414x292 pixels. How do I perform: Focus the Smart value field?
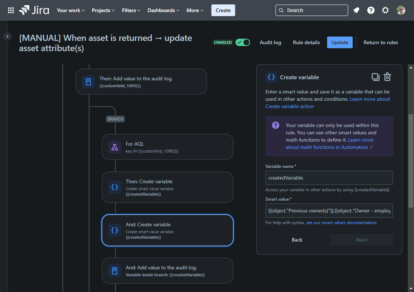click(329, 210)
